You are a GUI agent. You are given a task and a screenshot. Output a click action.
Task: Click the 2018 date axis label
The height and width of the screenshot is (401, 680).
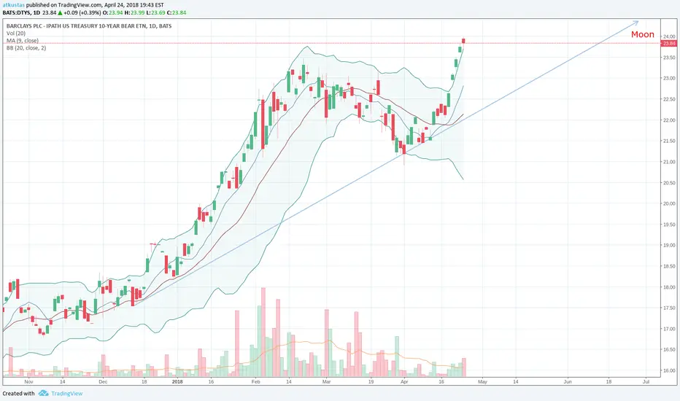pos(177,382)
